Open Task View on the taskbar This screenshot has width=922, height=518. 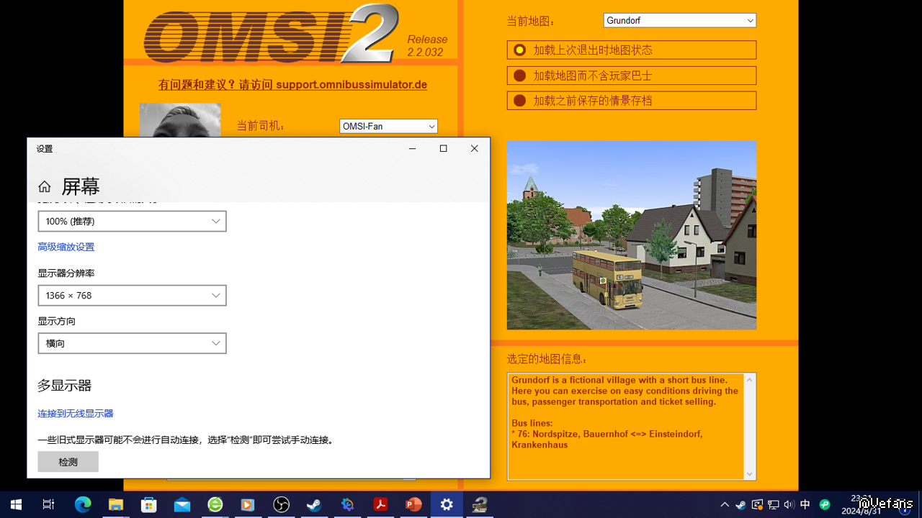click(48, 504)
